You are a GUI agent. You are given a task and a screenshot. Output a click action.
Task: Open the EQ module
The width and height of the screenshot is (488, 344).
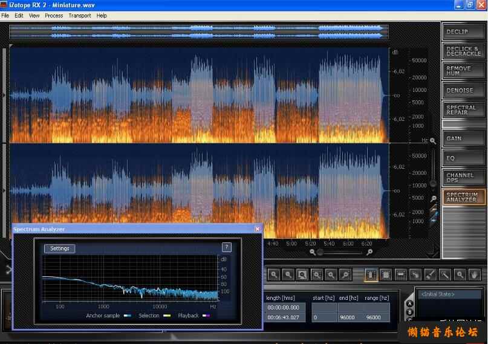464,158
